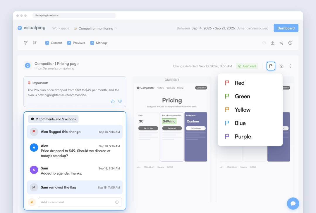Open the Competitor | Pricing page title

tap(56, 63)
